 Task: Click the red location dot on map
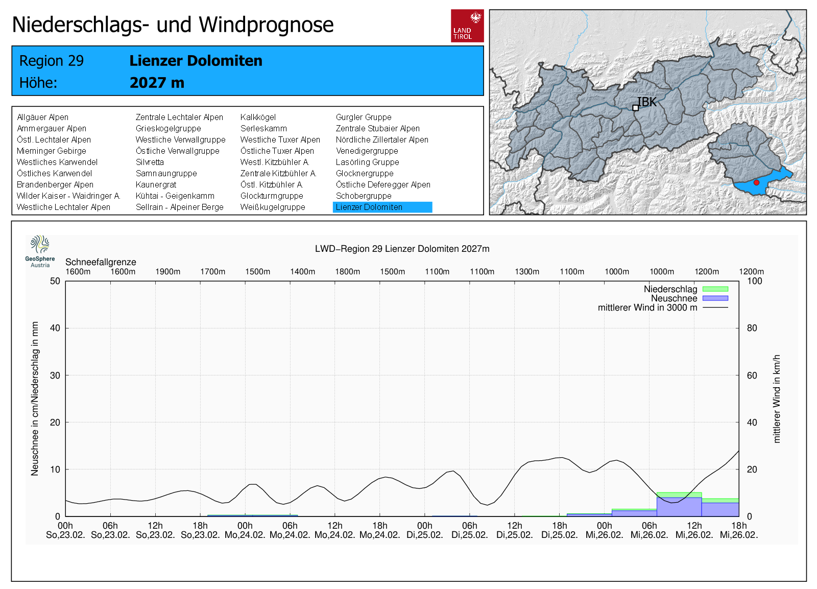[756, 182]
